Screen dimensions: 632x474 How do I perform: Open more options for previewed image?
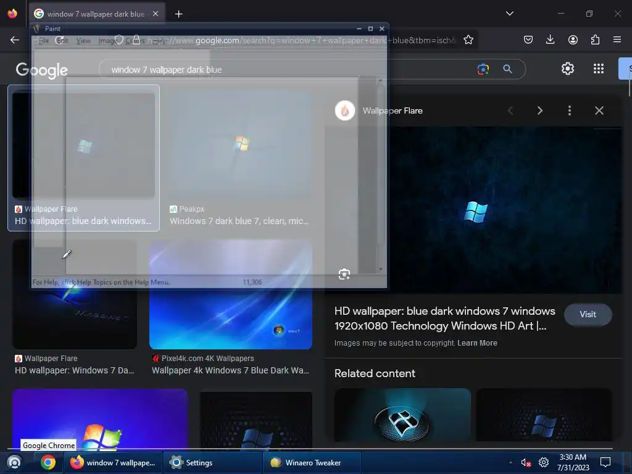[x=570, y=110]
